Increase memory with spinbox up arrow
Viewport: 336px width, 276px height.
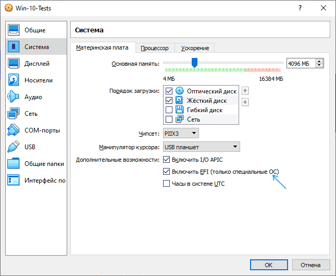(319, 62)
